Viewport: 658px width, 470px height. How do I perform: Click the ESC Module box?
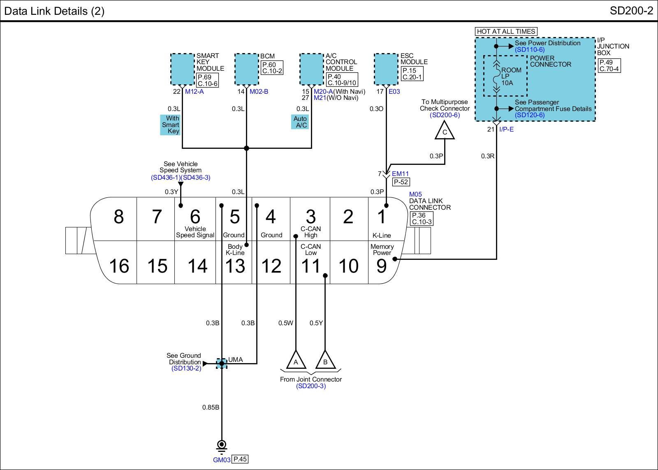click(386, 69)
